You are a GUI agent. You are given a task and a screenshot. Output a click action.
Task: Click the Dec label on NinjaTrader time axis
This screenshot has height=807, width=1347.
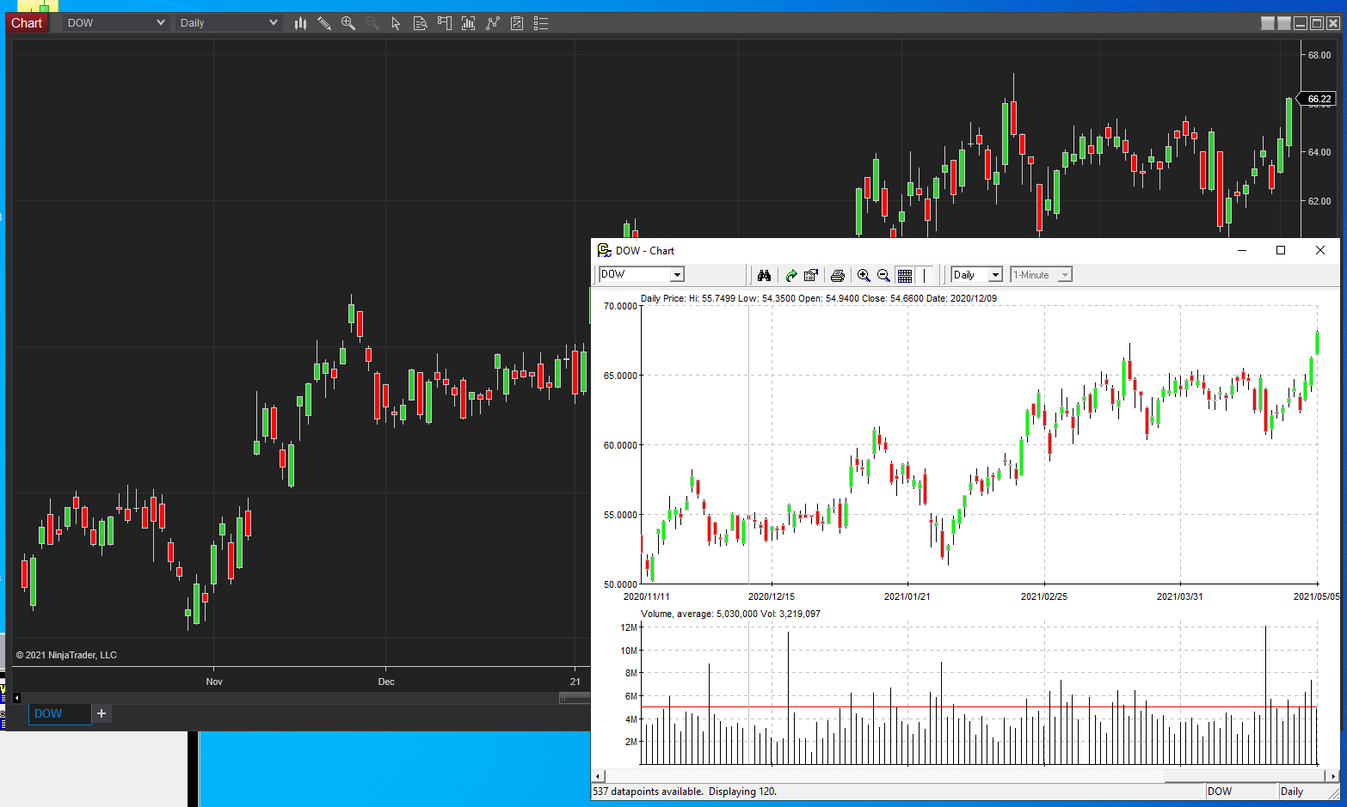[x=386, y=682]
